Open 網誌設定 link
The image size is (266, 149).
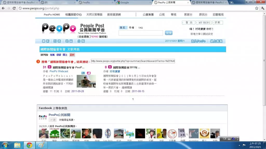click(208, 34)
